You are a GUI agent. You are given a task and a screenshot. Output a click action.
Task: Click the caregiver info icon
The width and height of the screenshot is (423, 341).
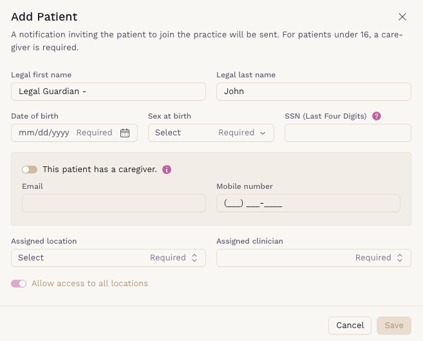pyautogui.click(x=167, y=170)
